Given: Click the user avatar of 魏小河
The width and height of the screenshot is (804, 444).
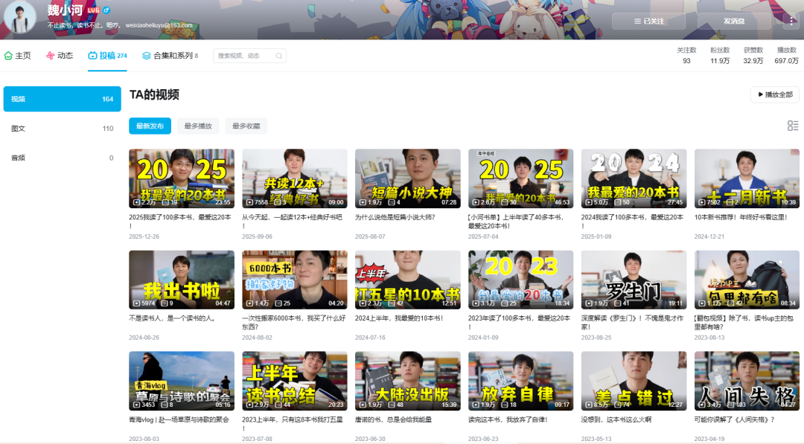Looking at the screenshot, I should tap(20, 16).
